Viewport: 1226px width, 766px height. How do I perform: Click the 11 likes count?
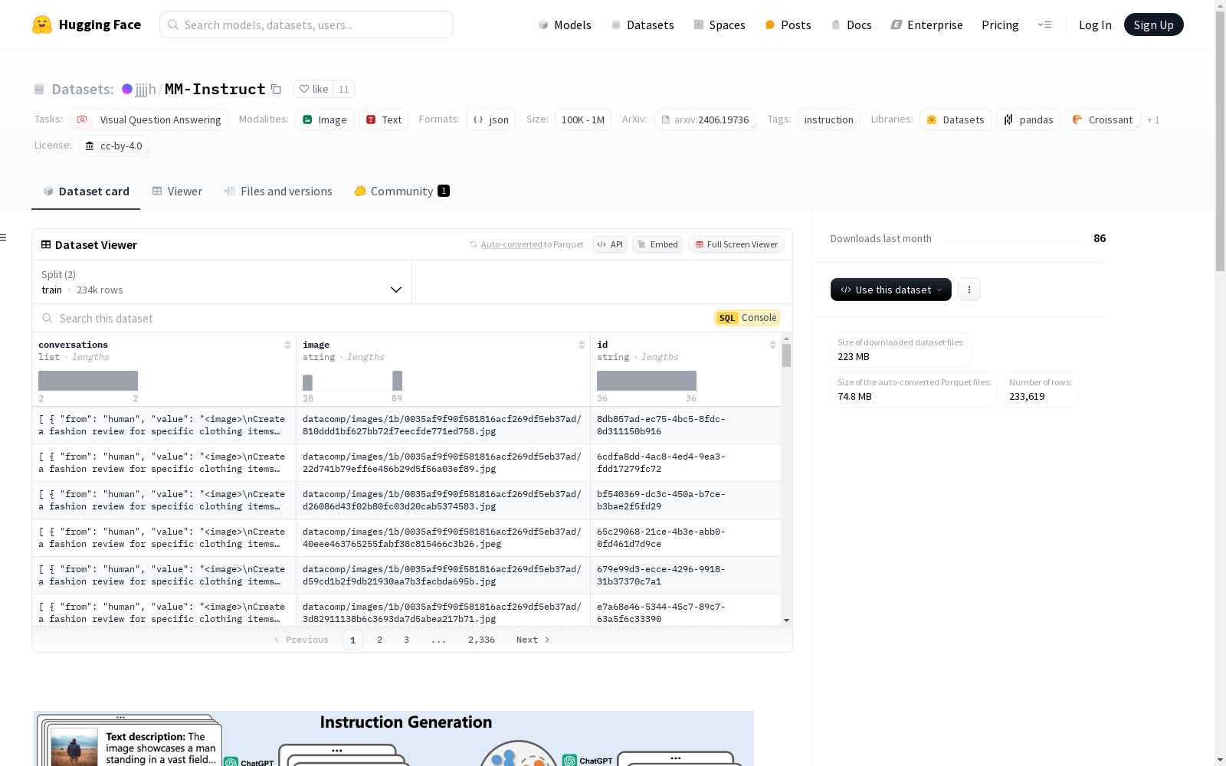(x=343, y=89)
